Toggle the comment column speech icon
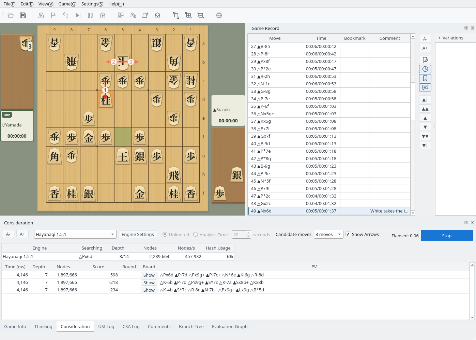 point(425,87)
